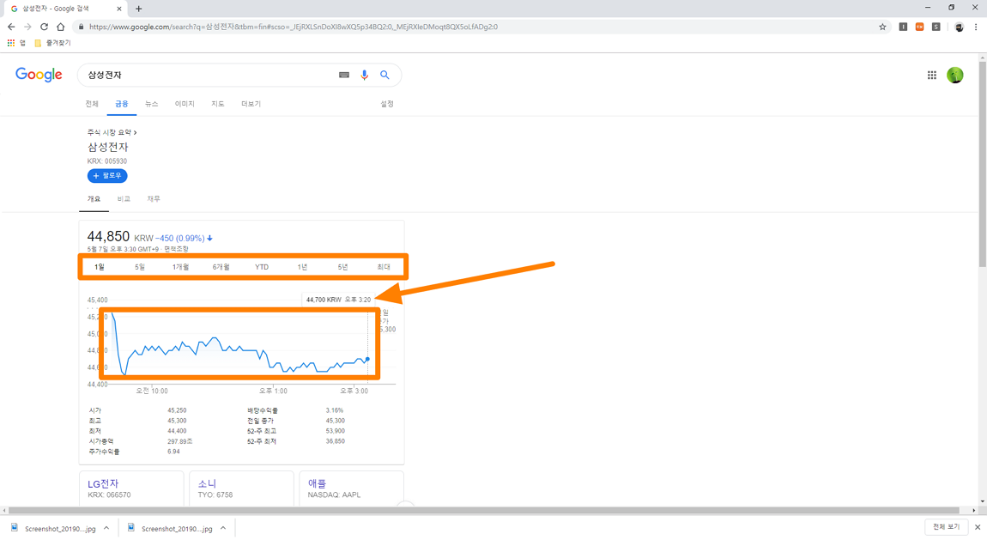
Task: Open the 주식 시장 요약 link
Action: tap(112, 132)
